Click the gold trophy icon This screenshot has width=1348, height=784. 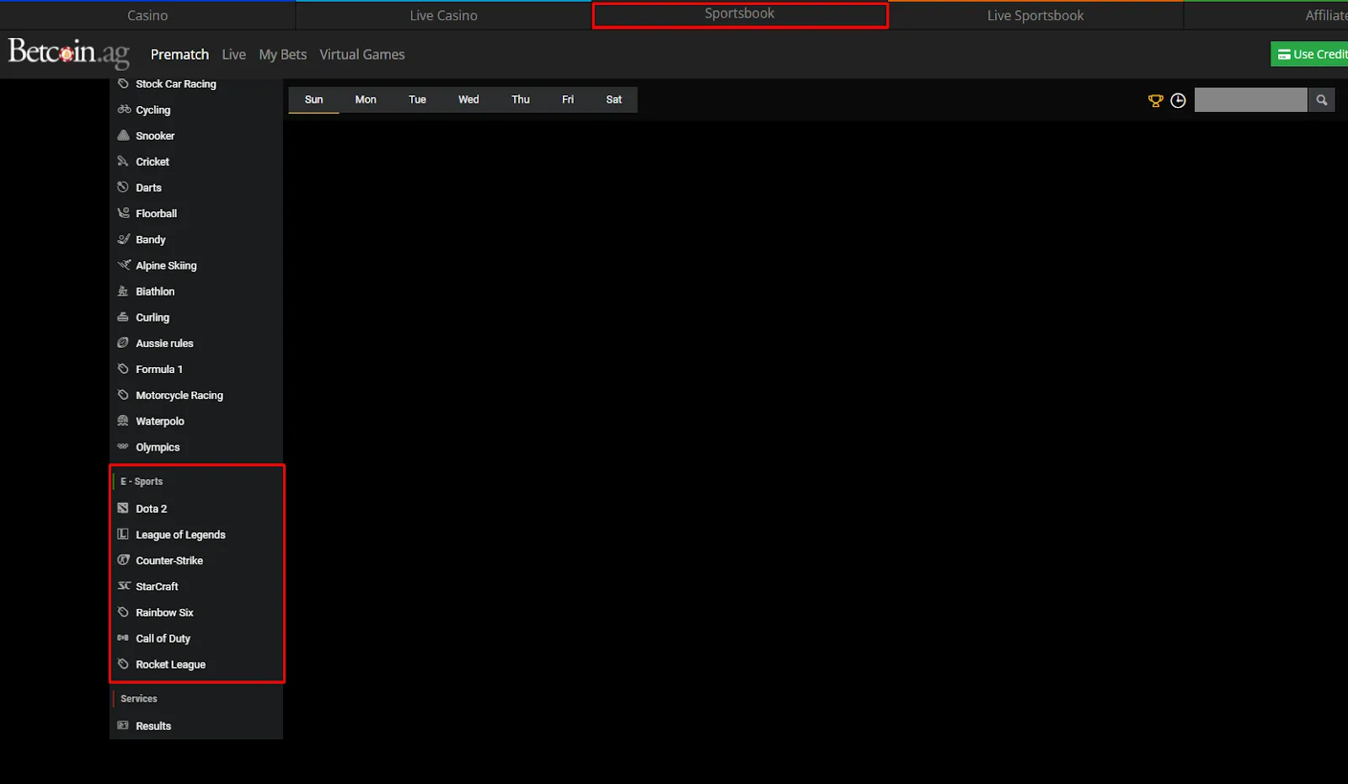coord(1155,100)
